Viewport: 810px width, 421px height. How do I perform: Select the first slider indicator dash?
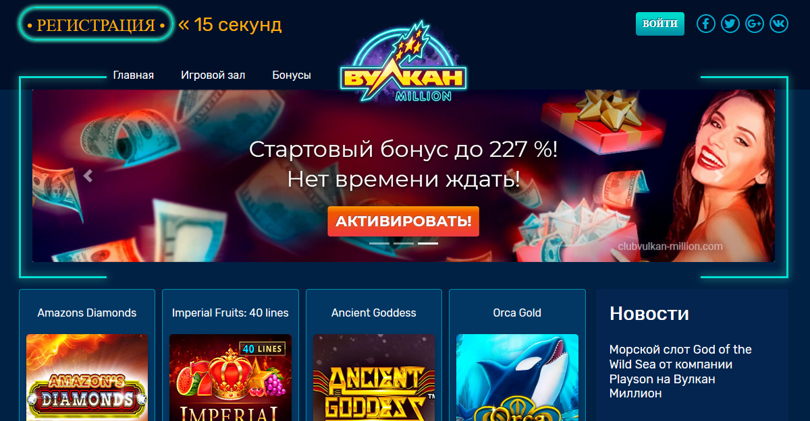click(x=379, y=242)
